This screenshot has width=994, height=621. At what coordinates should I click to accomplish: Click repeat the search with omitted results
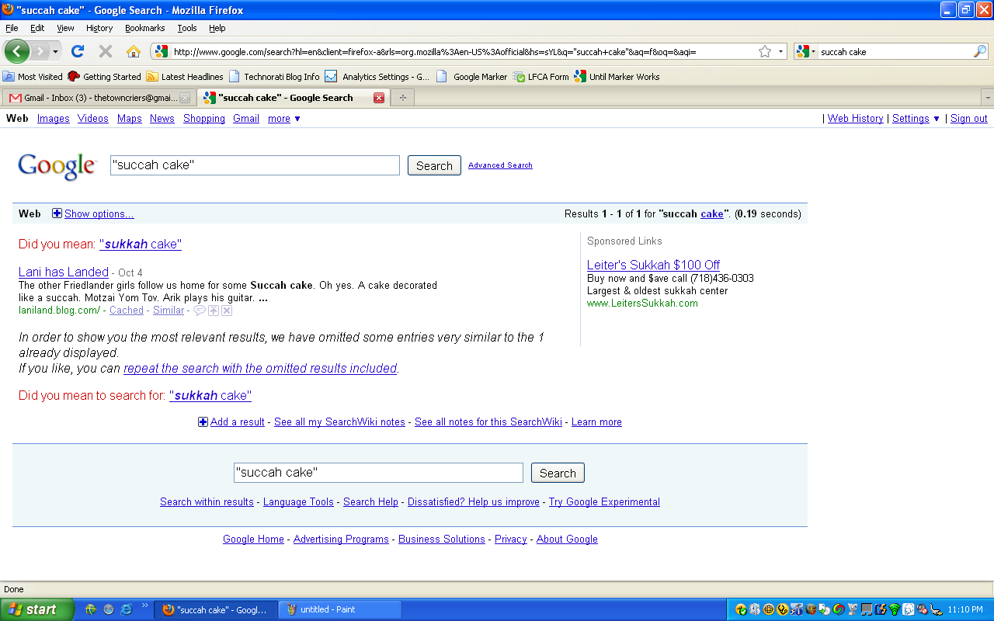click(260, 368)
